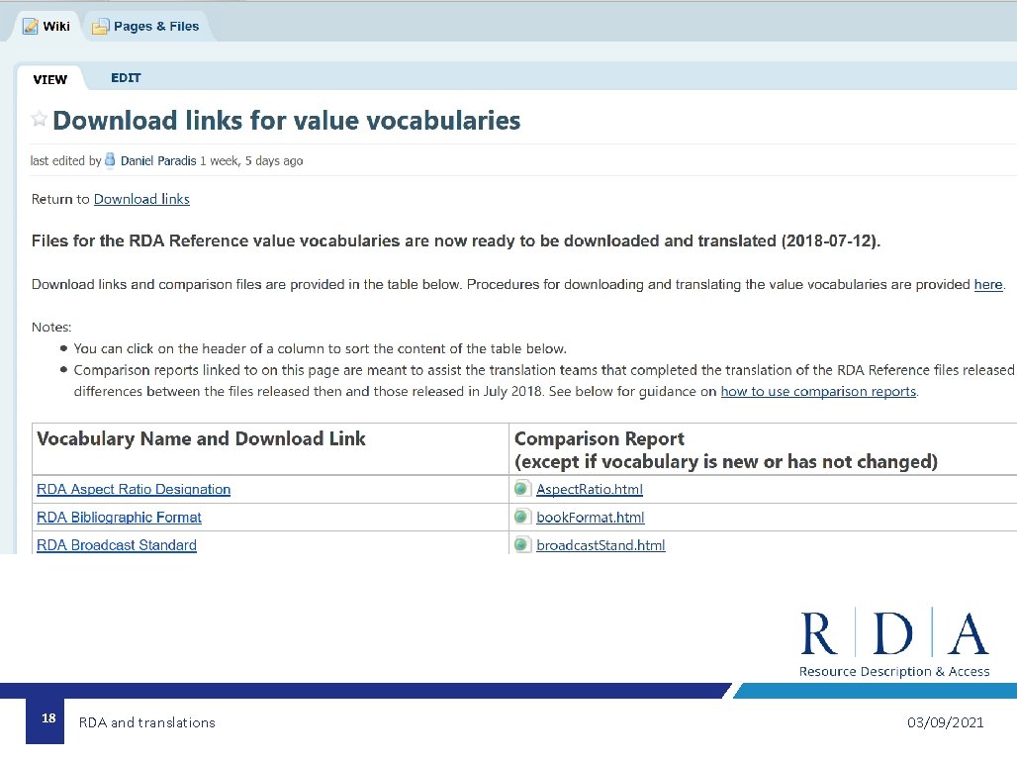The image size is (1017, 763).
Task: Click the '1 week, 5 days ago' timestamp
Action: pyautogui.click(x=251, y=161)
